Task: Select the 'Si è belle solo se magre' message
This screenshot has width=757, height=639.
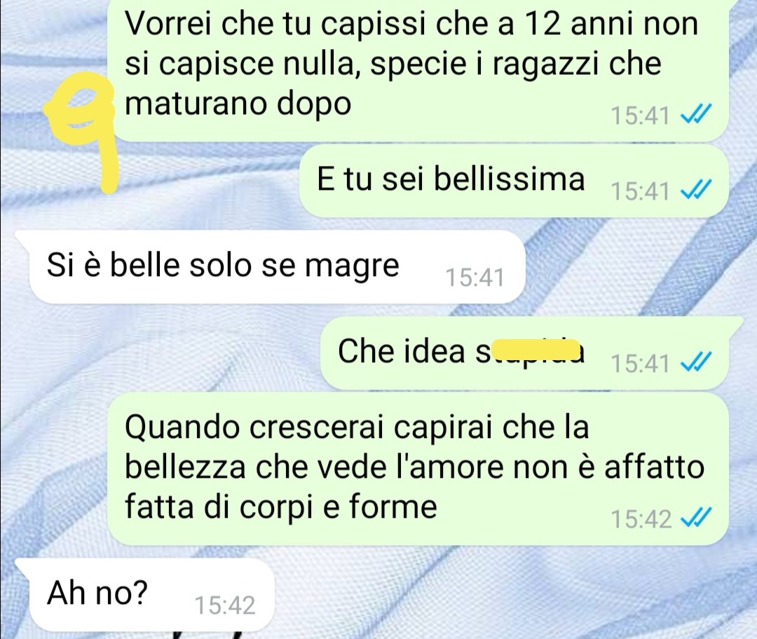Action: point(277,267)
